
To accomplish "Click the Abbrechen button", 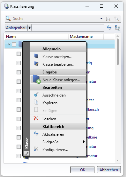I will [109, 170].
